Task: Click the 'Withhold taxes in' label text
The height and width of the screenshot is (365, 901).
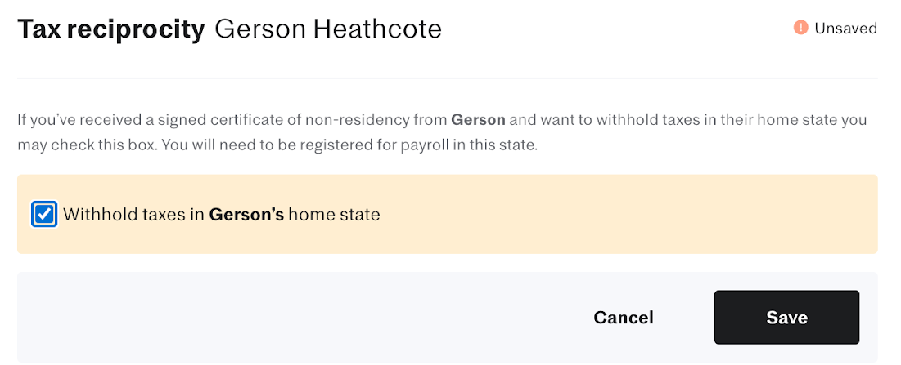Action: click(x=134, y=216)
